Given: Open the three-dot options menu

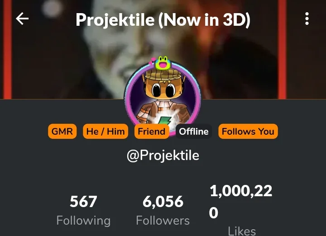Looking at the screenshot, I should click(307, 19).
